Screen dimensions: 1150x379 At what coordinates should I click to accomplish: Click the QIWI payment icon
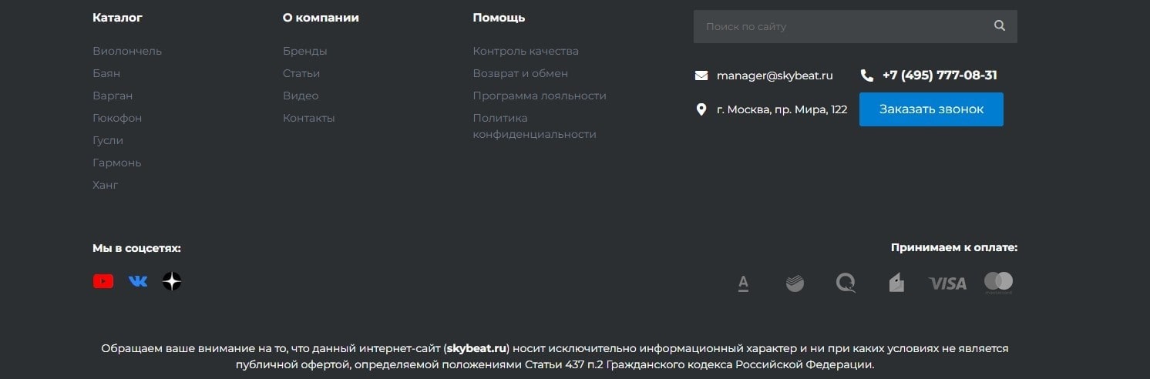click(846, 283)
